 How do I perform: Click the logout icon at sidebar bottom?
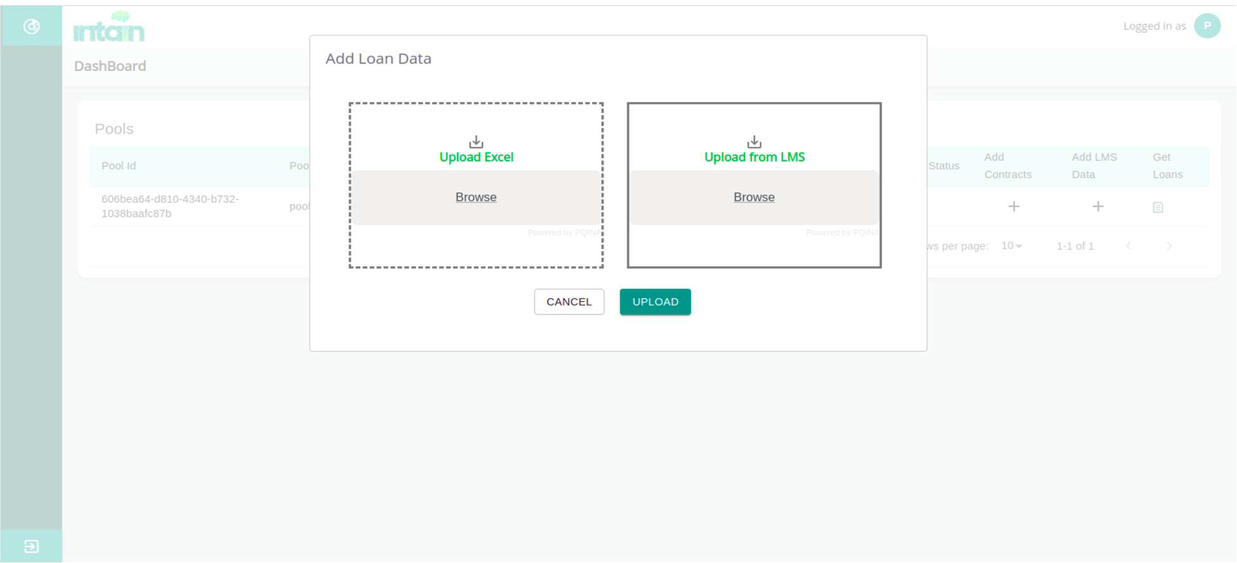pos(31,547)
